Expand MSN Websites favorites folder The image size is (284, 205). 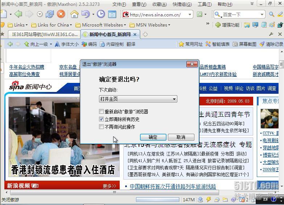click(150, 25)
